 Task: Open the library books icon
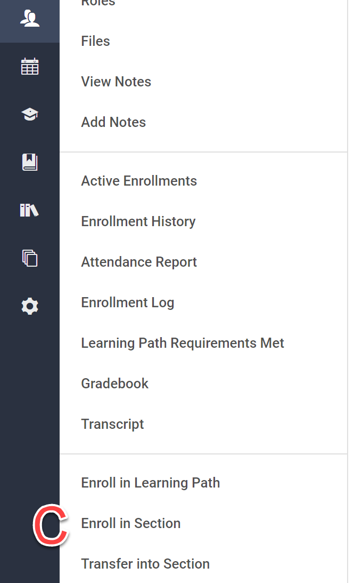click(x=29, y=210)
